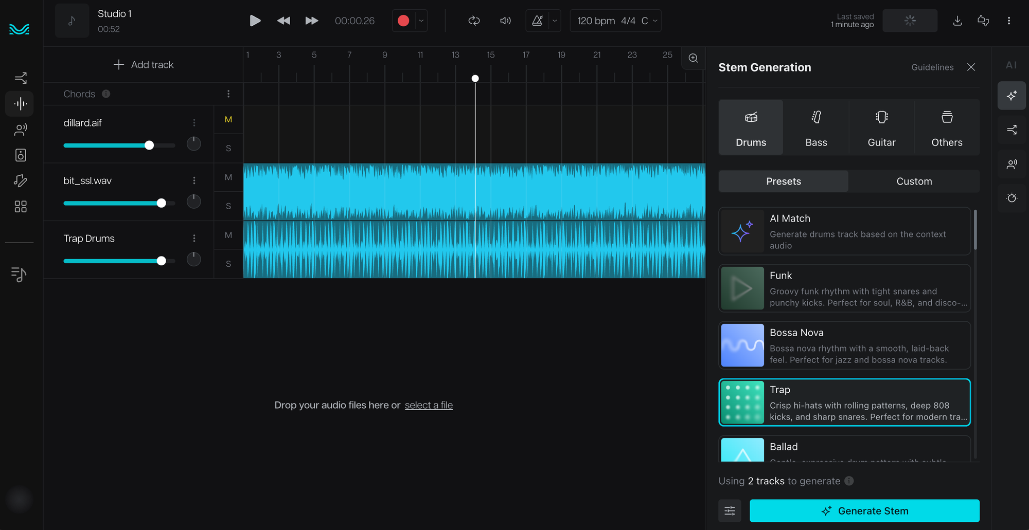
Task: Open generation settings sliders icon
Action: click(x=730, y=511)
